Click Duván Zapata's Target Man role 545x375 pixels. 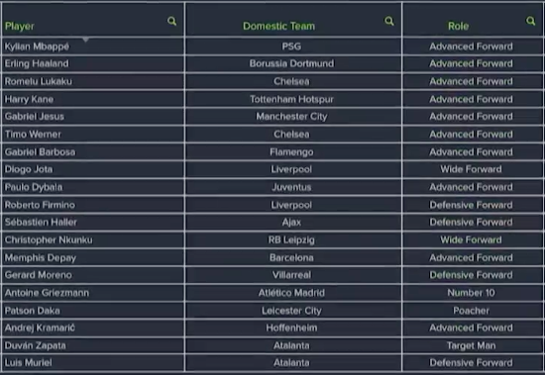coord(473,346)
